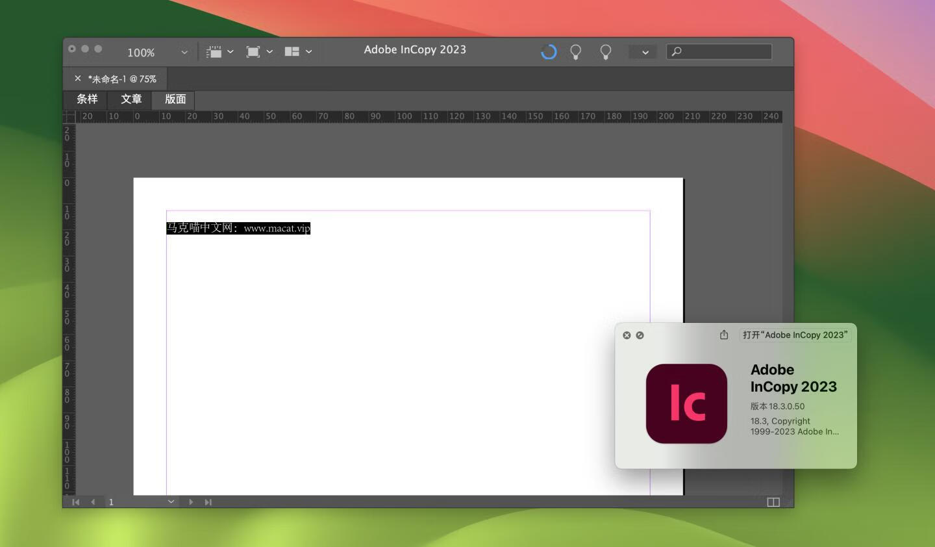Switch to the 条样 view tab
This screenshot has width=935, height=547.
tap(87, 99)
